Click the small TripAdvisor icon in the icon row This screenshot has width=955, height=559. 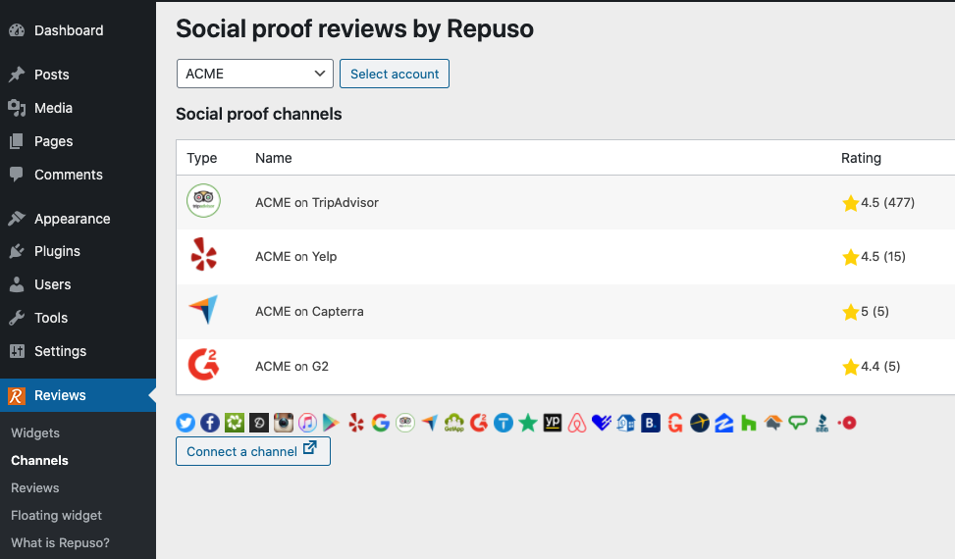[x=405, y=423]
